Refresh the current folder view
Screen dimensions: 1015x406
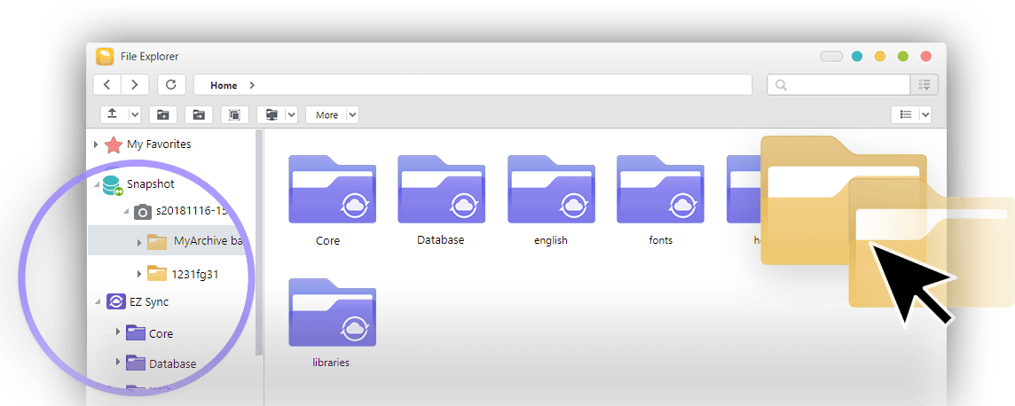point(171,85)
